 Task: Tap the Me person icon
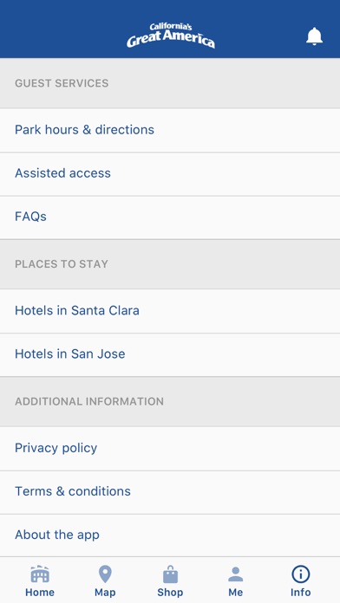click(x=235, y=574)
